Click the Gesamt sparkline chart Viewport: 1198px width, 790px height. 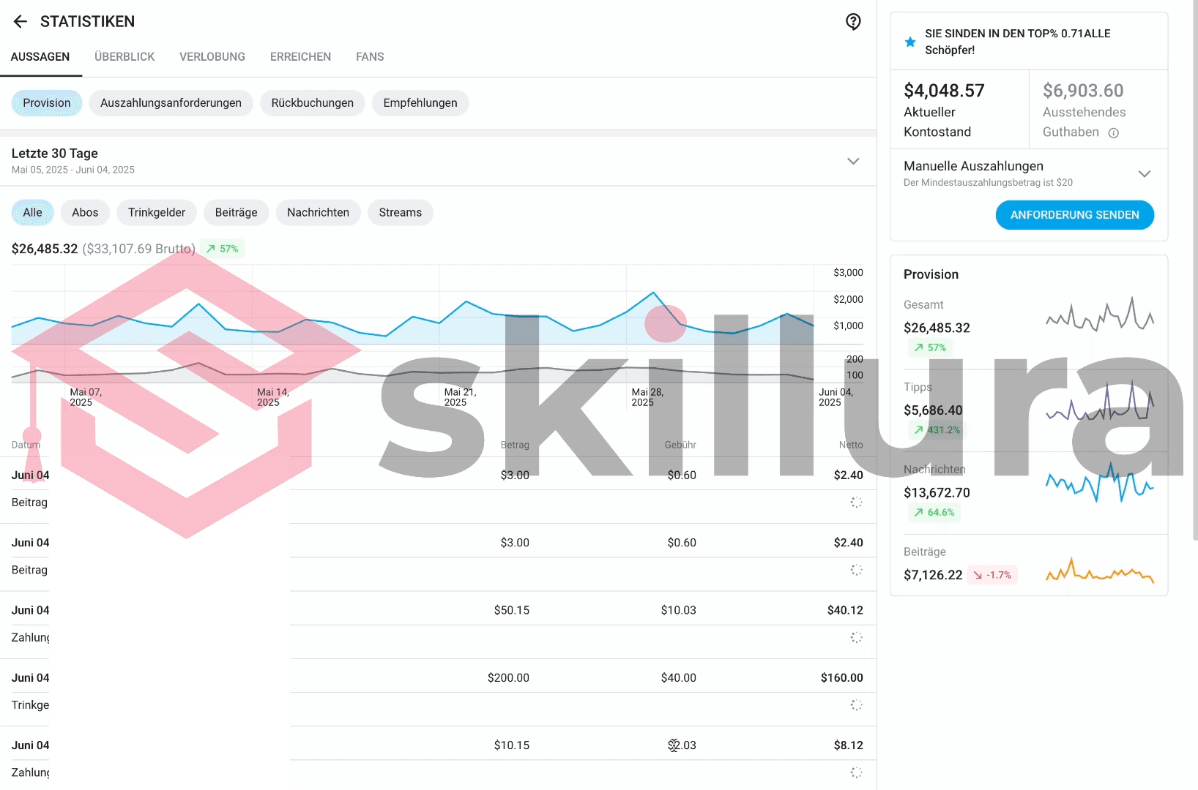[1100, 314]
